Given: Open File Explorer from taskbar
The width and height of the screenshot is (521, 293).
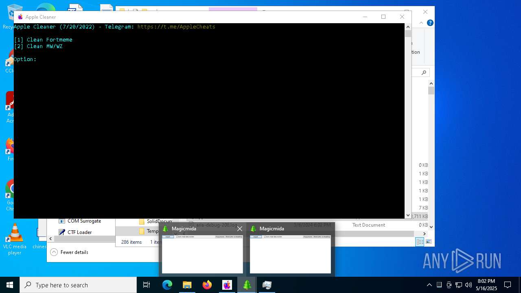Looking at the screenshot, I should 187,285.
